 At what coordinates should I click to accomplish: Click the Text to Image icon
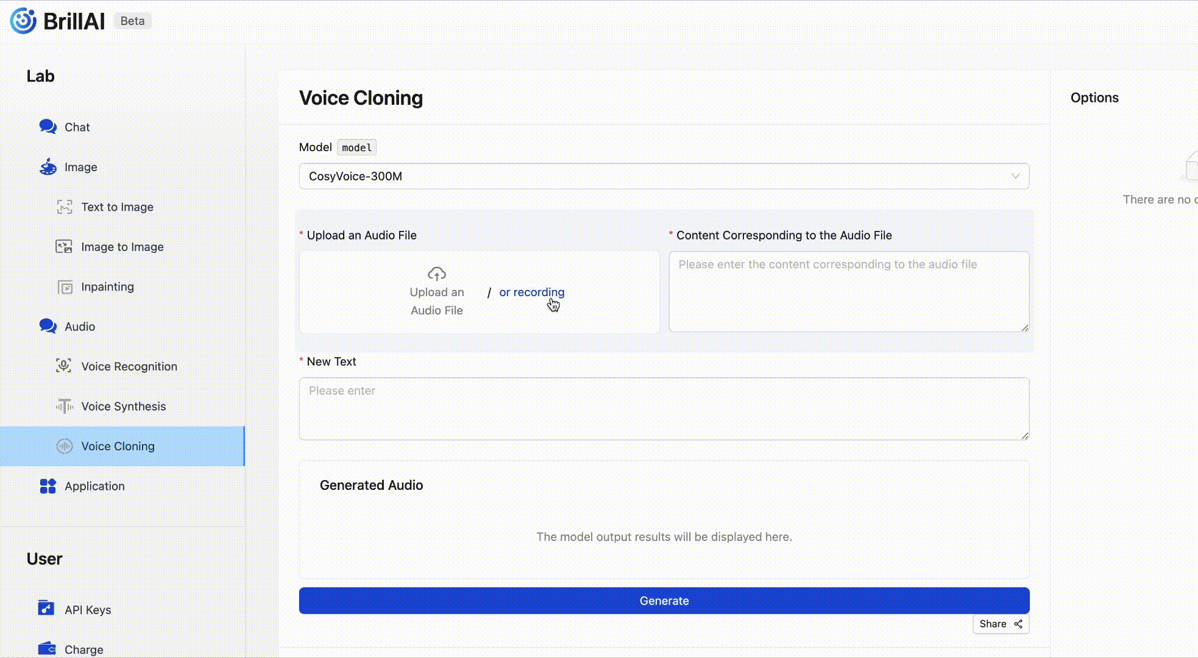pos(65,207)
